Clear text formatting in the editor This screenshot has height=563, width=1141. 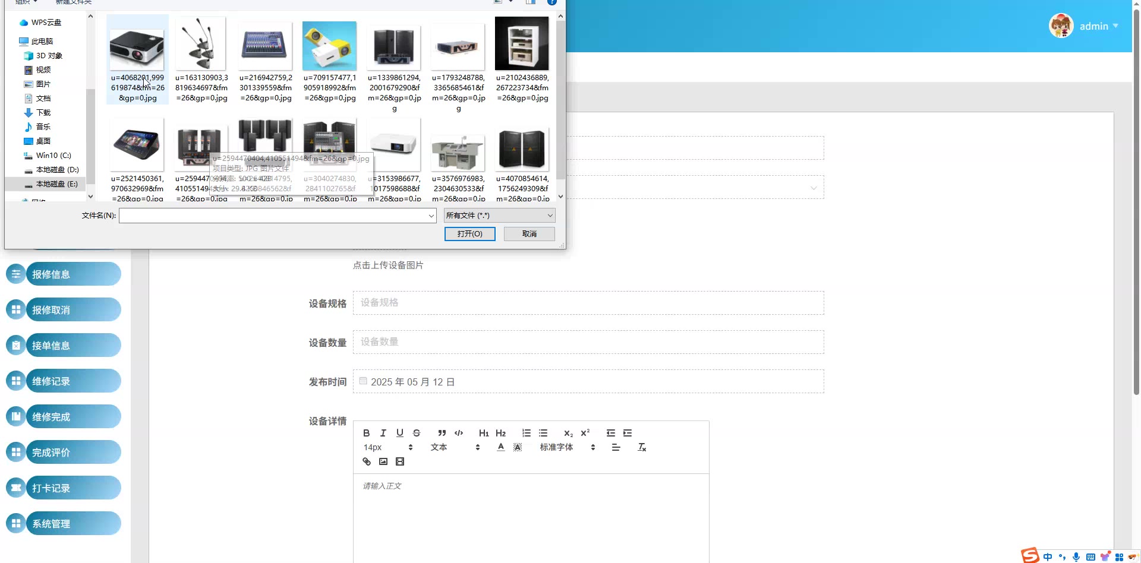[642, 447]
